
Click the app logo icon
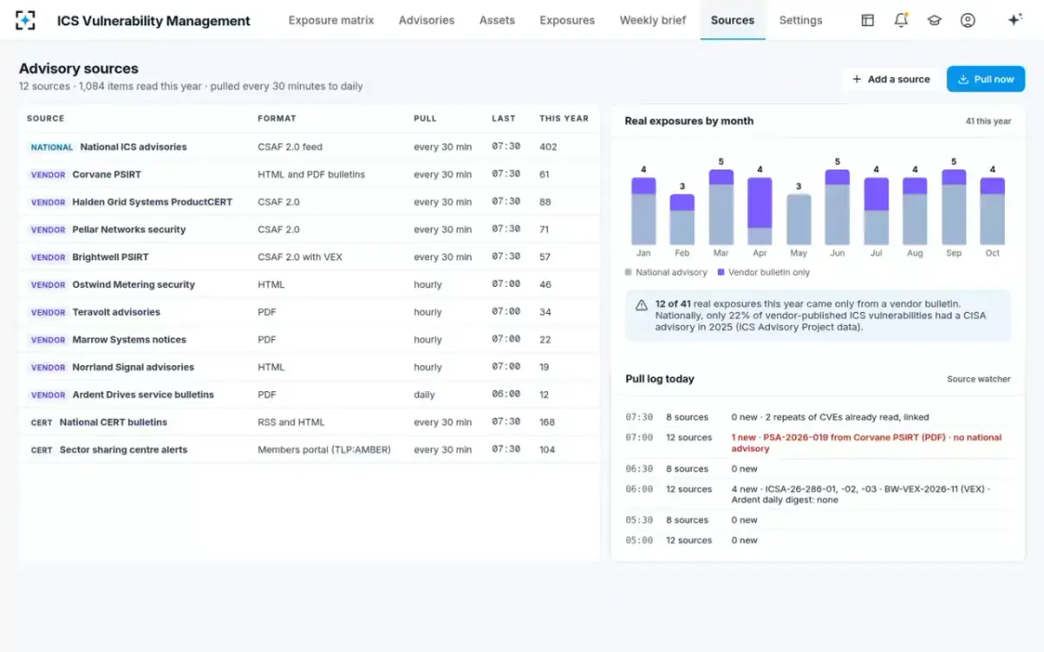tap(26, 20)
